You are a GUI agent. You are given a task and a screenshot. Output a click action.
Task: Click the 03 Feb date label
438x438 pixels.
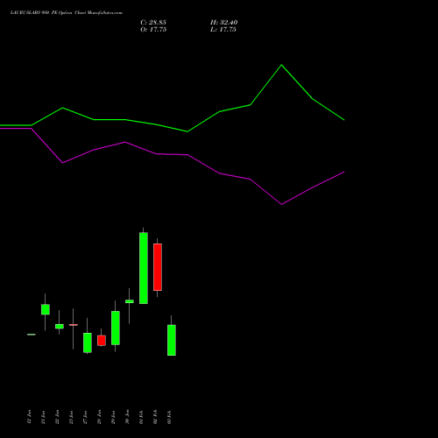tap(169, 417)
